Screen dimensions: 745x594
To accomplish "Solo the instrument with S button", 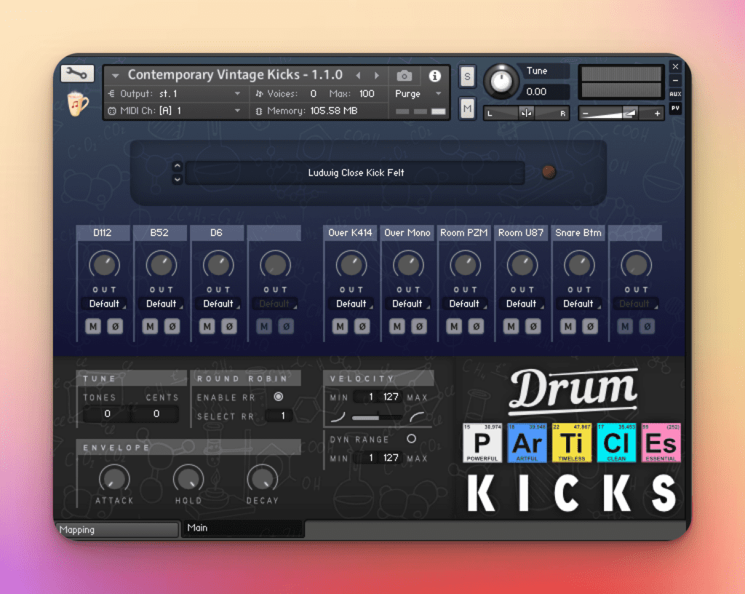I will (x=467, y=76).
